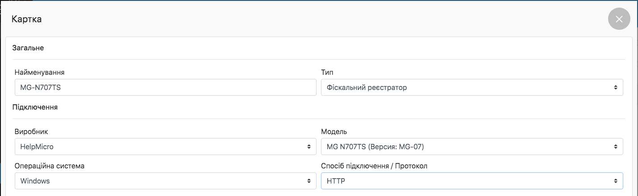Close the Картка dialog
This screenshot has width=638, height=196.
(x=619, y=19)
